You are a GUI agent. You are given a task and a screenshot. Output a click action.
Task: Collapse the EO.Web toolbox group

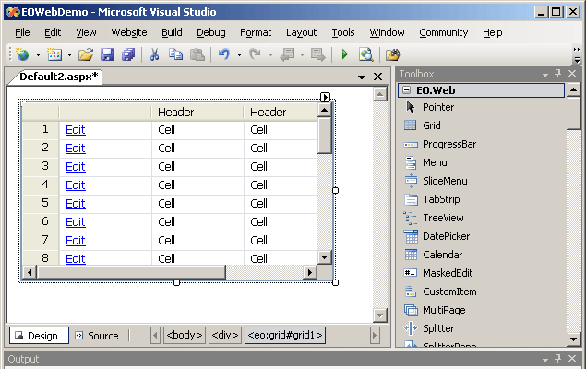click(x=407, y=90)
